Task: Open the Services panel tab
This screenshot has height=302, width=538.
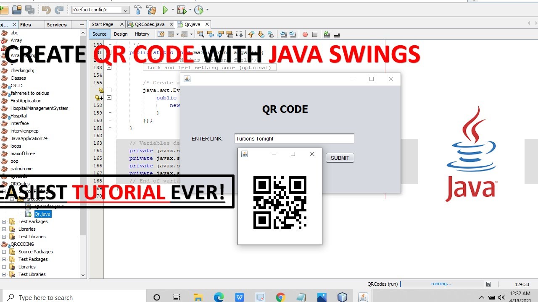Action: [x=57, y=25]
